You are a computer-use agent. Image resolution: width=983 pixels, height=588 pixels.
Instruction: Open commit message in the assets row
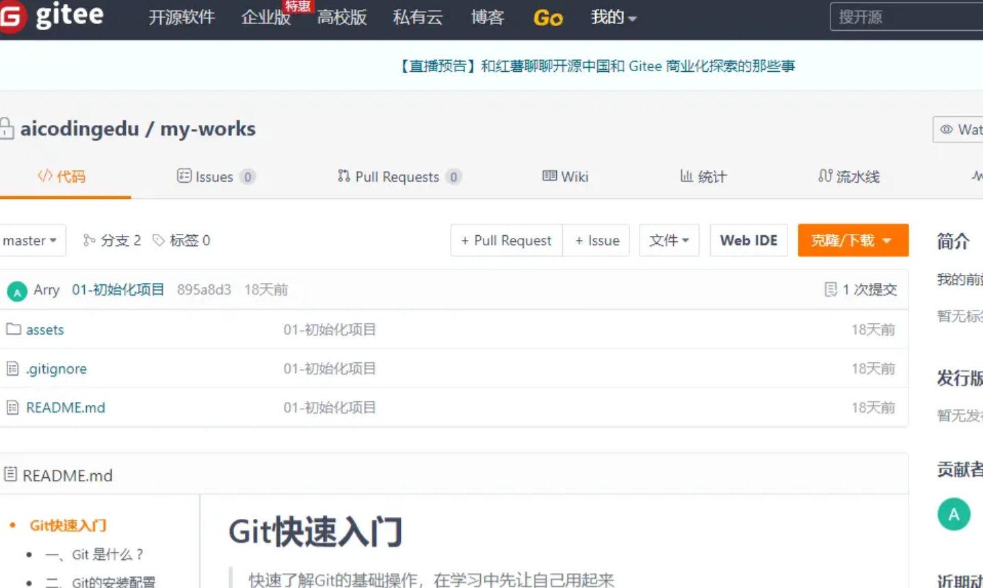click(x=330, y=330)
